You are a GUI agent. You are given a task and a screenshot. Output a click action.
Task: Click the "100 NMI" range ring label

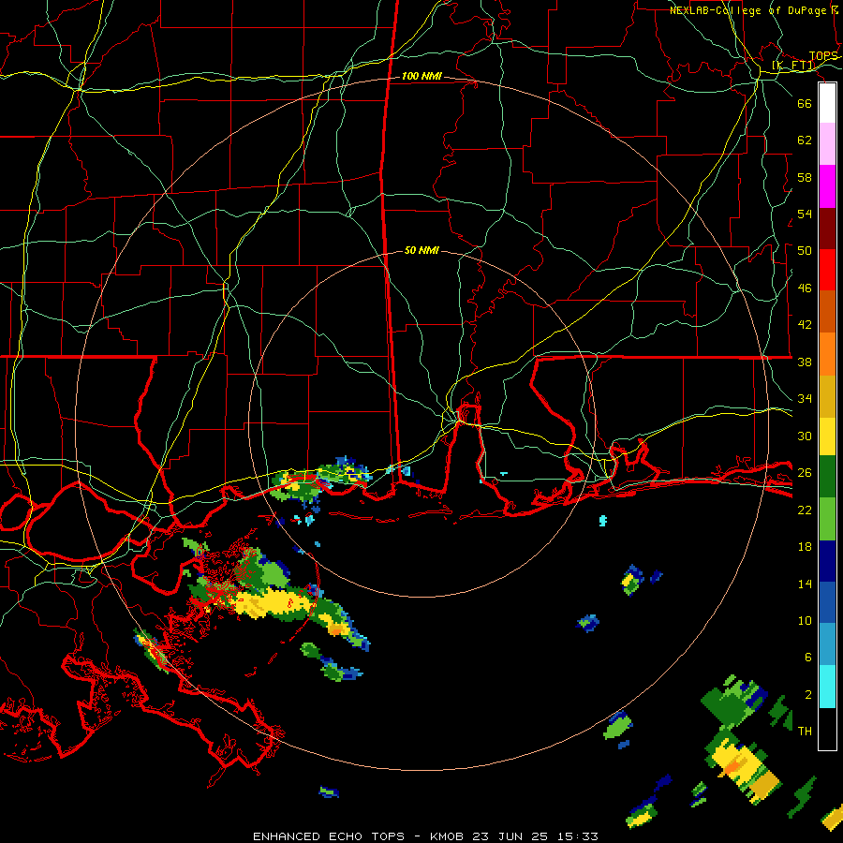point(421,77)
